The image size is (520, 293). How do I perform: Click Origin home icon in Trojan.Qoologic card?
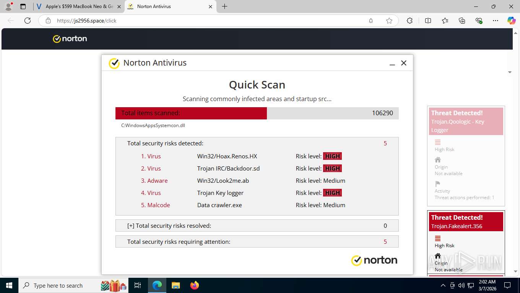(x=438, y=160)
